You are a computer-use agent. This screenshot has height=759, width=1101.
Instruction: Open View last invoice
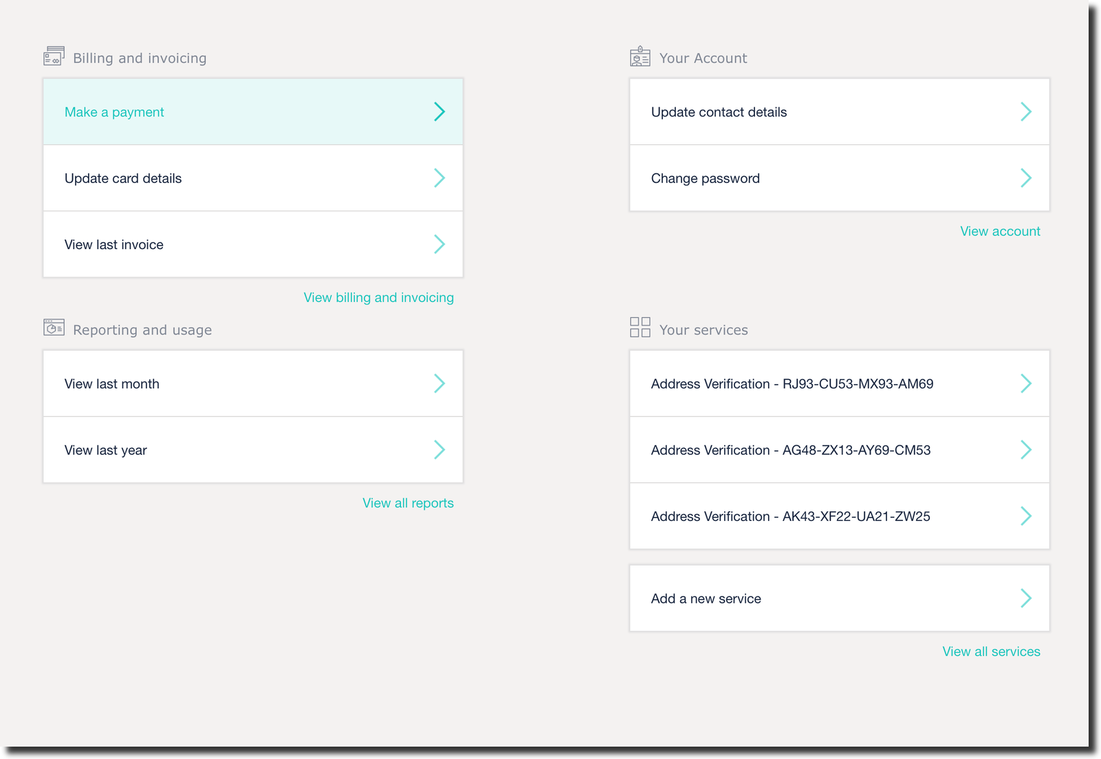[114, 245]
